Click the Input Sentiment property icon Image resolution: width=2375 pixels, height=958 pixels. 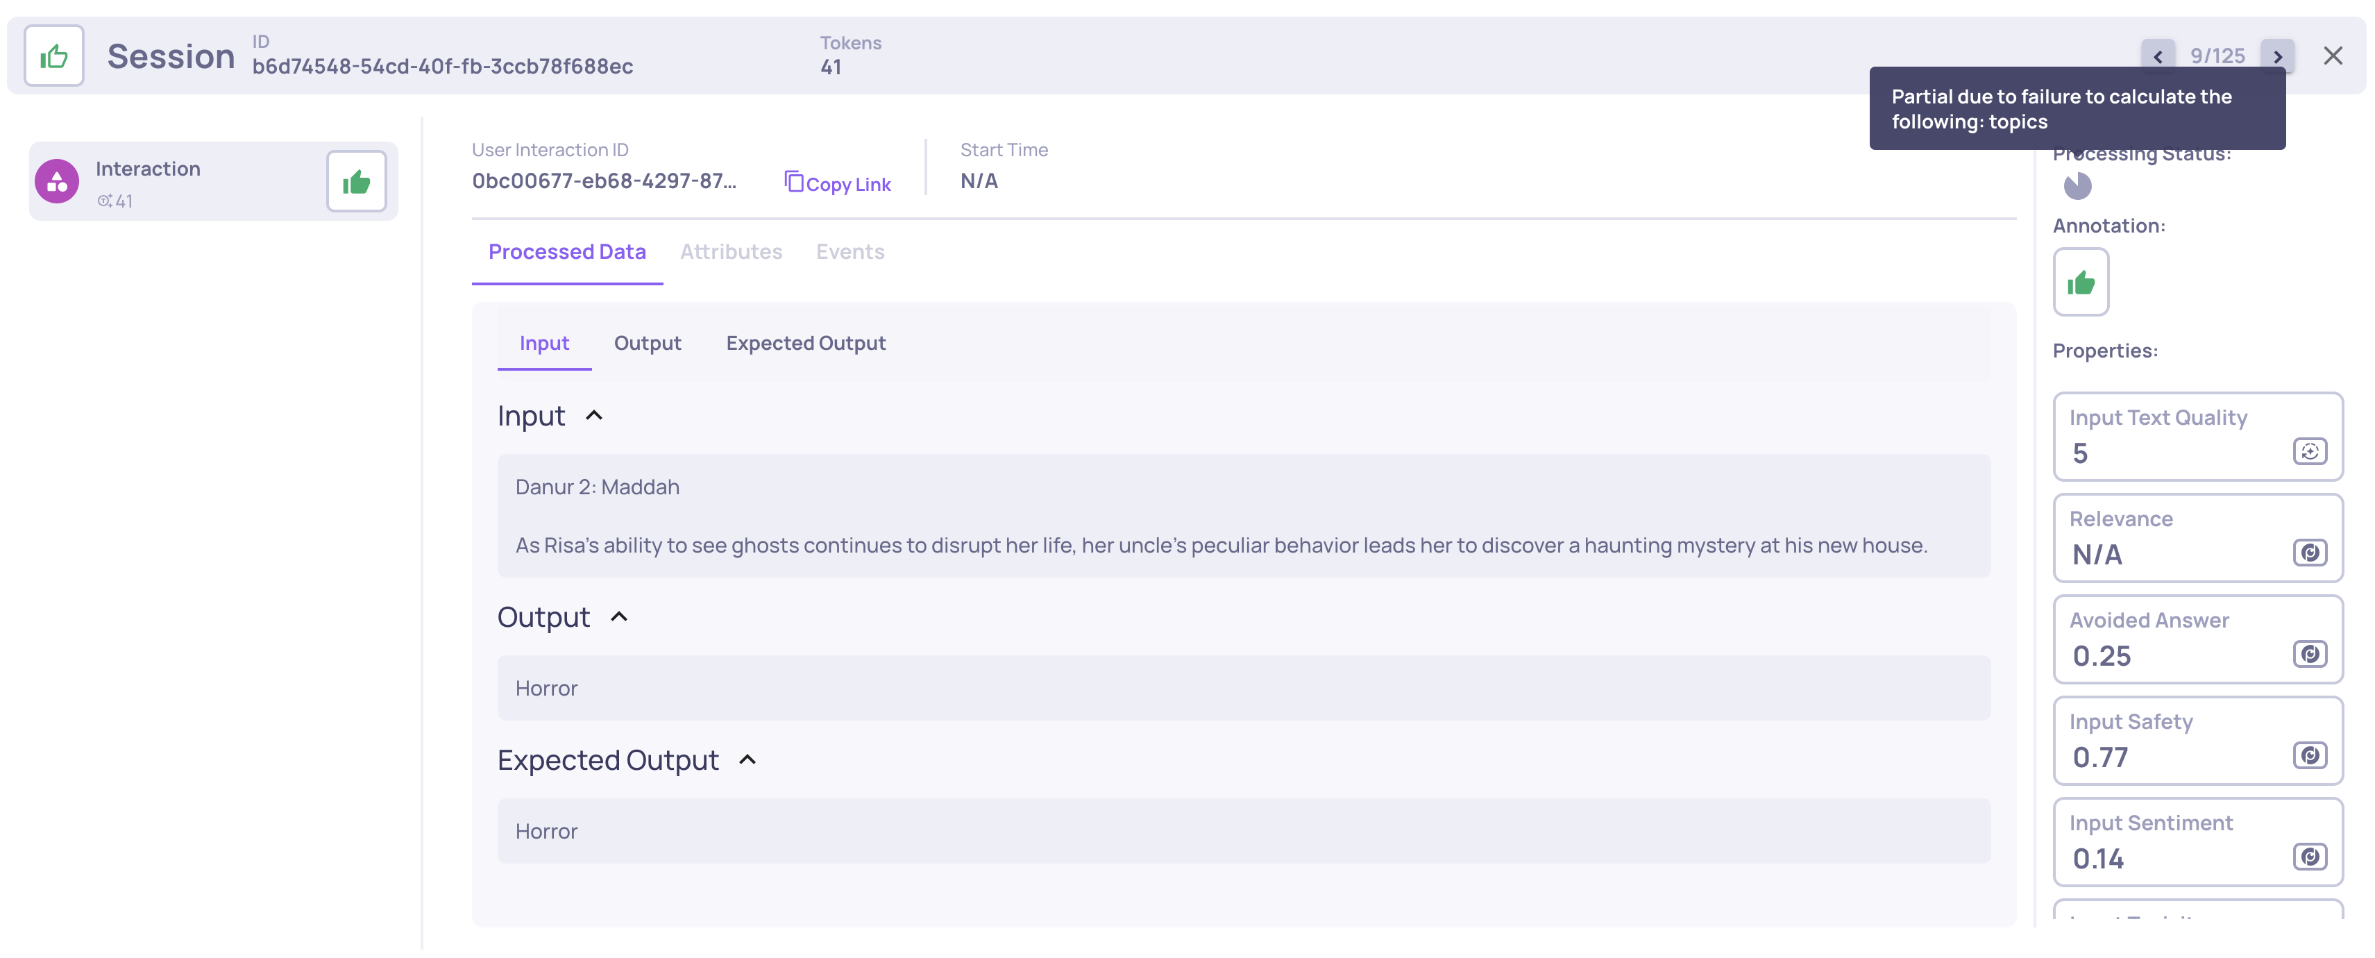[2310, 857]
